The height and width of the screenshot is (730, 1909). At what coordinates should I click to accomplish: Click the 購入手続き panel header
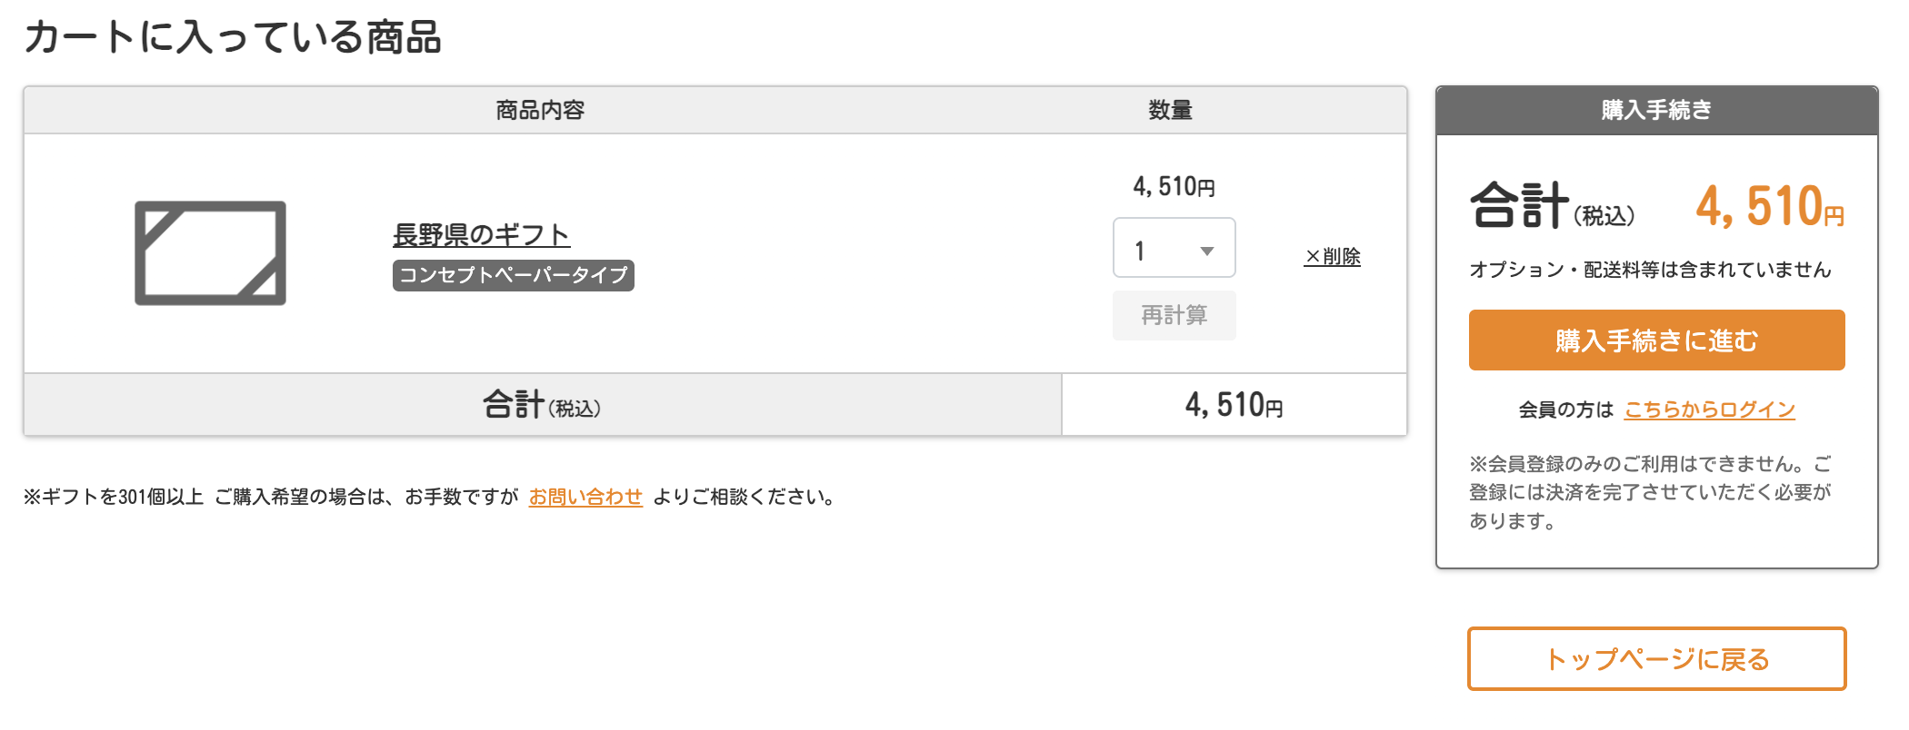[1656, 111]
